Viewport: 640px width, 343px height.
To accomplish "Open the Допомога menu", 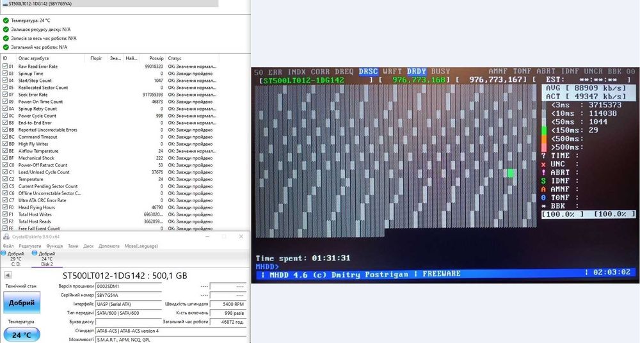I will tap(109, 246).
